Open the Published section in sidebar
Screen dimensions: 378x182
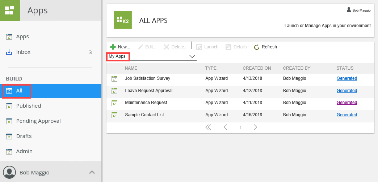click(x=28, y=106)
